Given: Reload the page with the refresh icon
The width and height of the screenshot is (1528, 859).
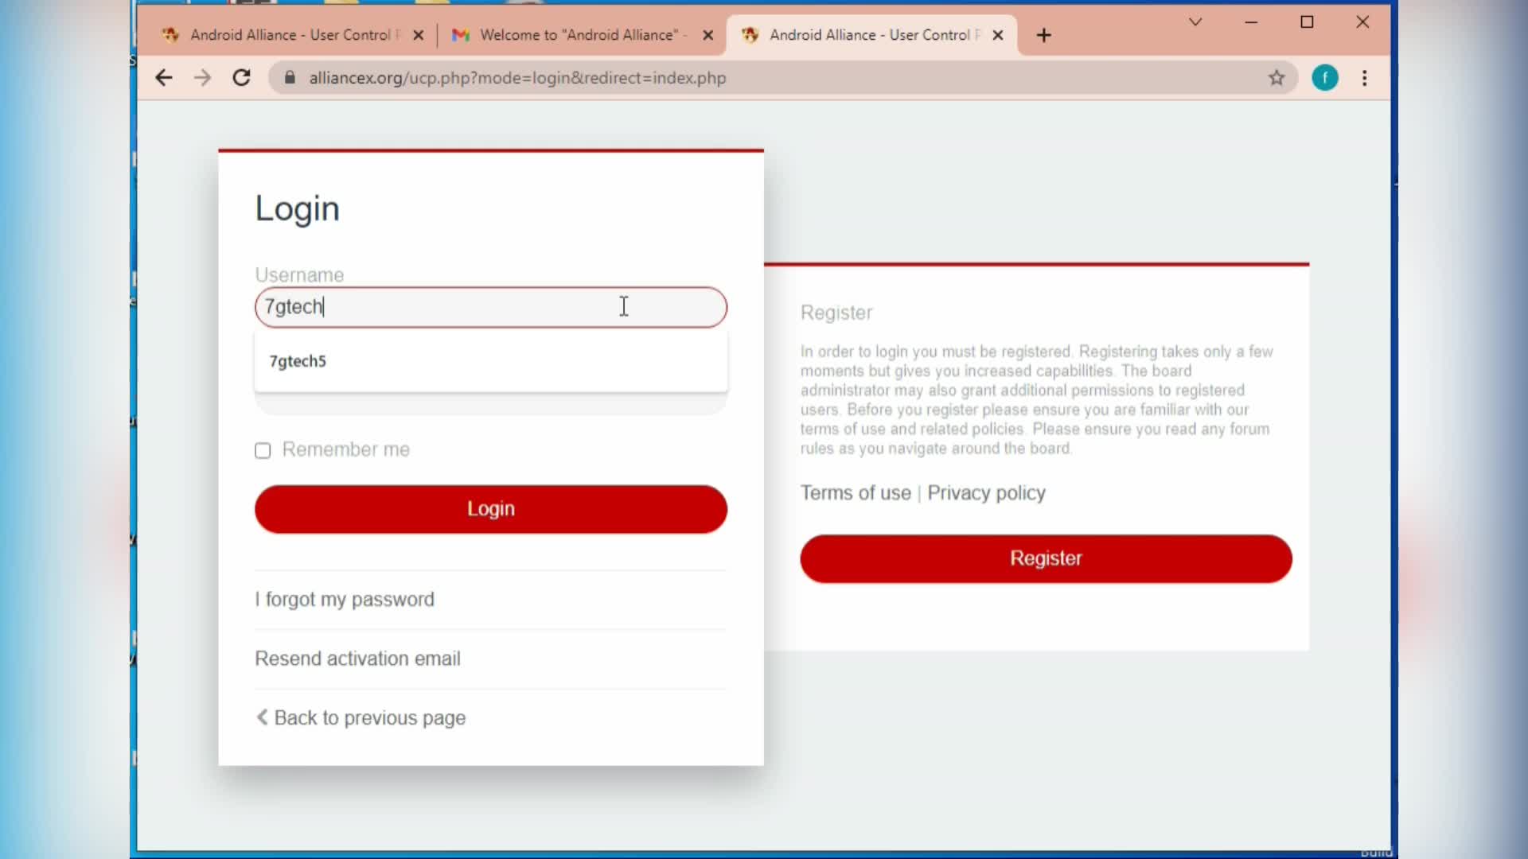Looking at the screenshot, I should tap(242, 78).
